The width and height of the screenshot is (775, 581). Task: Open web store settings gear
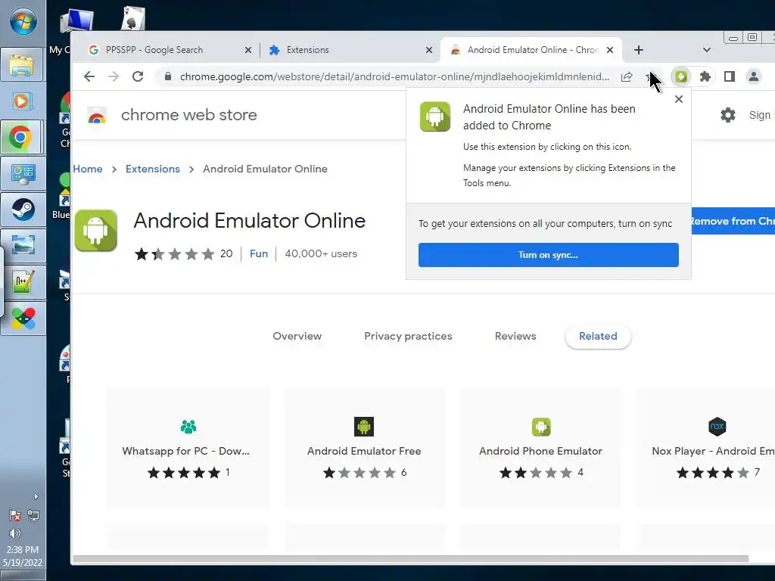(728, 115)
